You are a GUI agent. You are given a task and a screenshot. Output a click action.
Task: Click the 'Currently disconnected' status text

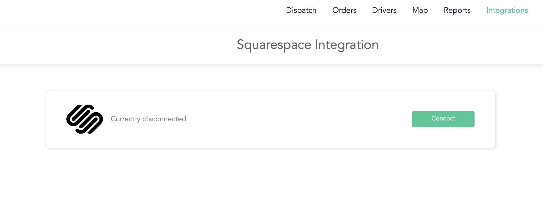point(148,119)
